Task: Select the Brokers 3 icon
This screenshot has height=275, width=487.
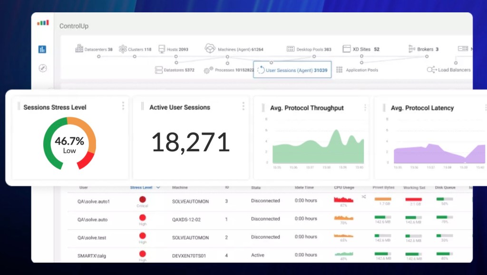Action: (x=412, y=49)
